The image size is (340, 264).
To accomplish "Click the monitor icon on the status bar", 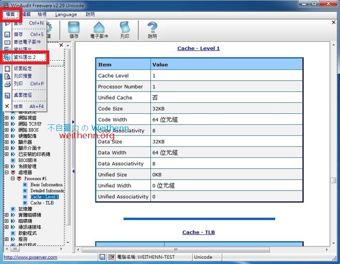I will pyautogui.click(x=103, y=257).
